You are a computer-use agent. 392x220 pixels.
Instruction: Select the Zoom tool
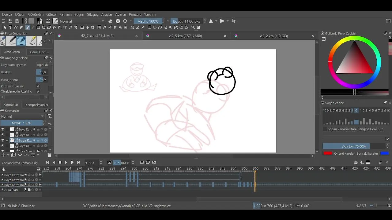coord(193,27)
